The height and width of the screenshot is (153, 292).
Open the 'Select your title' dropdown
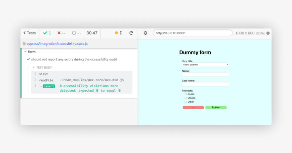(205, 65)
